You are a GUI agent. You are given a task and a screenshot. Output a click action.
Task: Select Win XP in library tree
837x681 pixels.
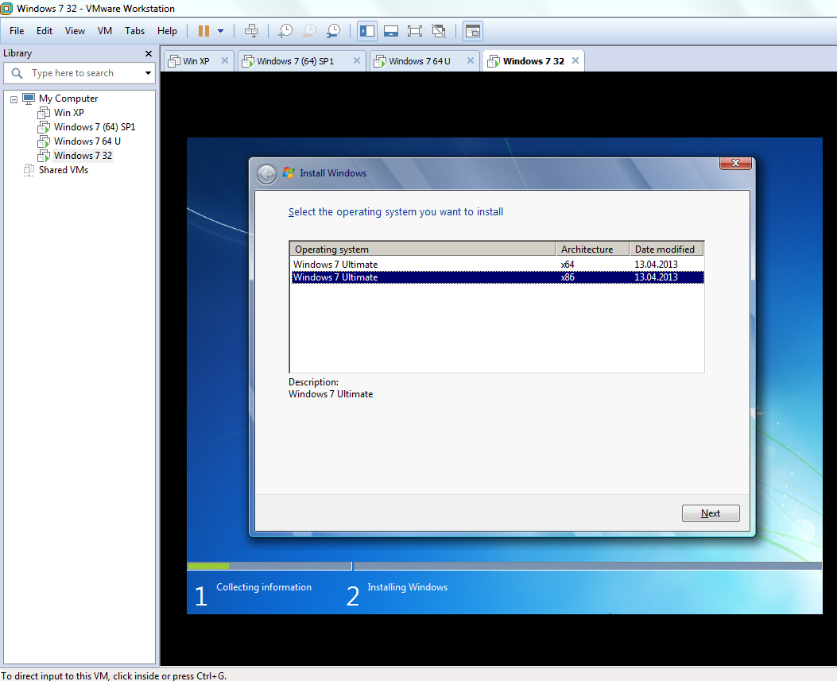(x=69, y=113)
